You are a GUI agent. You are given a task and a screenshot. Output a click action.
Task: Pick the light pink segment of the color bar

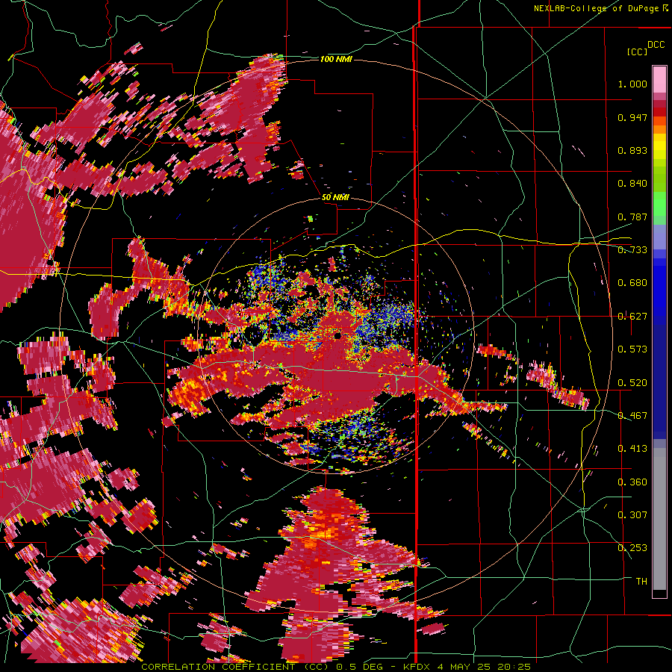[x=659, y=80]
